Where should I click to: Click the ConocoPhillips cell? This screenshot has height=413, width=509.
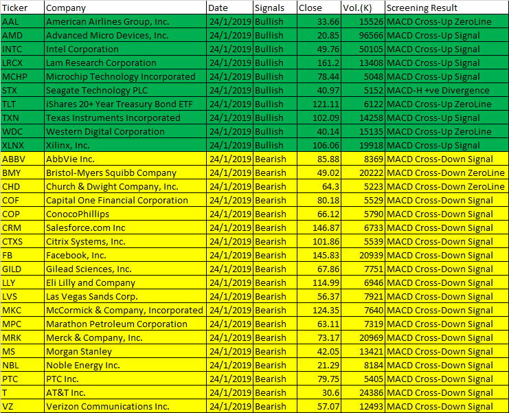tap(125, 214)
